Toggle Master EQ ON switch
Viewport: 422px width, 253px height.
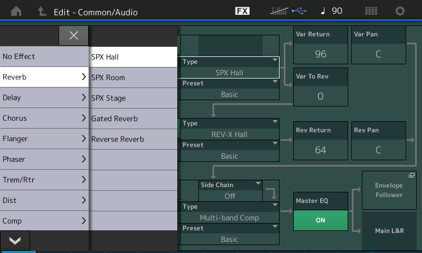point(321,220)
